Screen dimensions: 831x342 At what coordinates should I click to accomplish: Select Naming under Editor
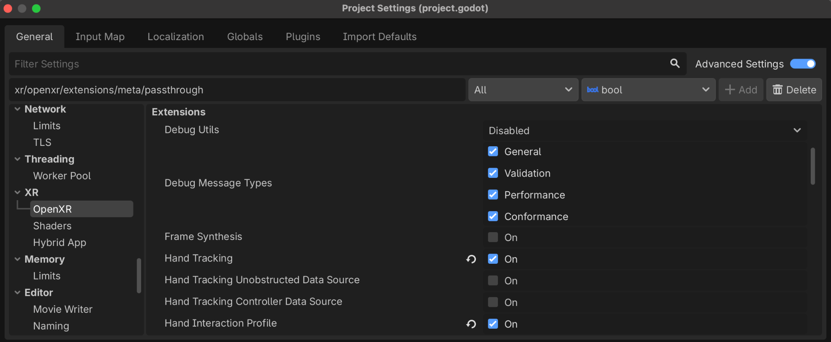(51, 325)
